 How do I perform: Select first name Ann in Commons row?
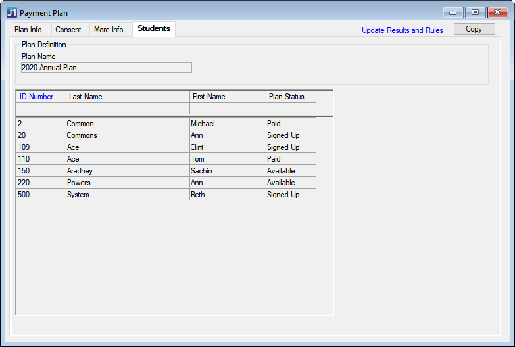pyautogui.click(x=228, y=135)
